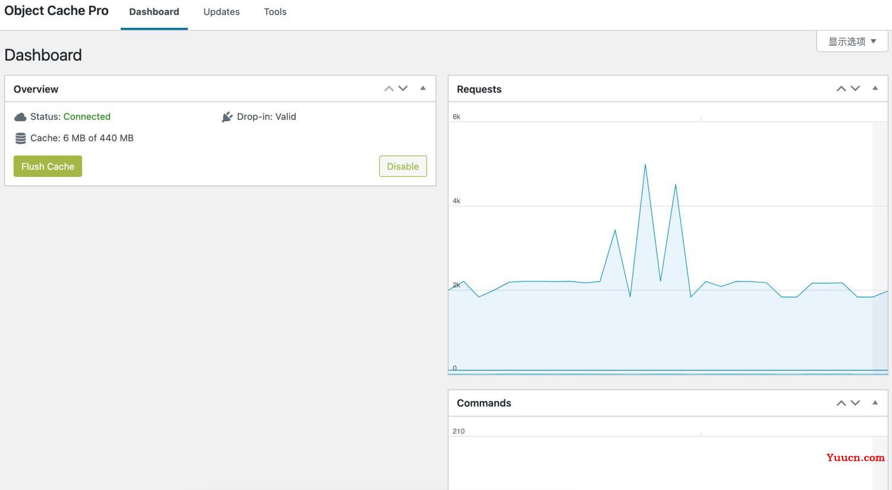Click the plug Drop-in icon
892x490 pixels.
pyautogui.click(x=227, y=117)
